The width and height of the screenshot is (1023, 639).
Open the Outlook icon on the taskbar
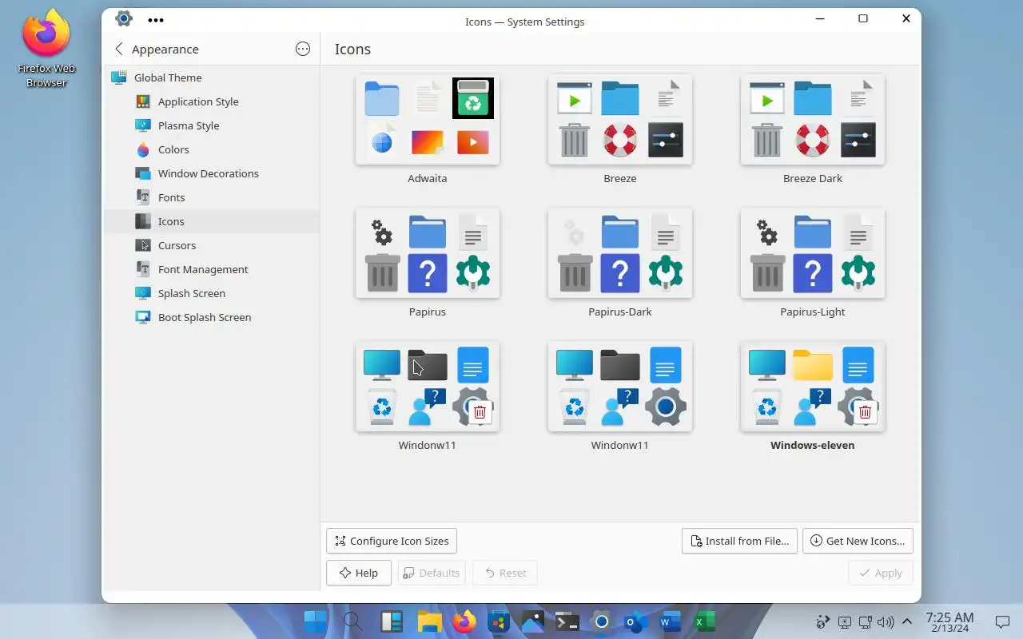pyautogui.click(x=636, y=621)
